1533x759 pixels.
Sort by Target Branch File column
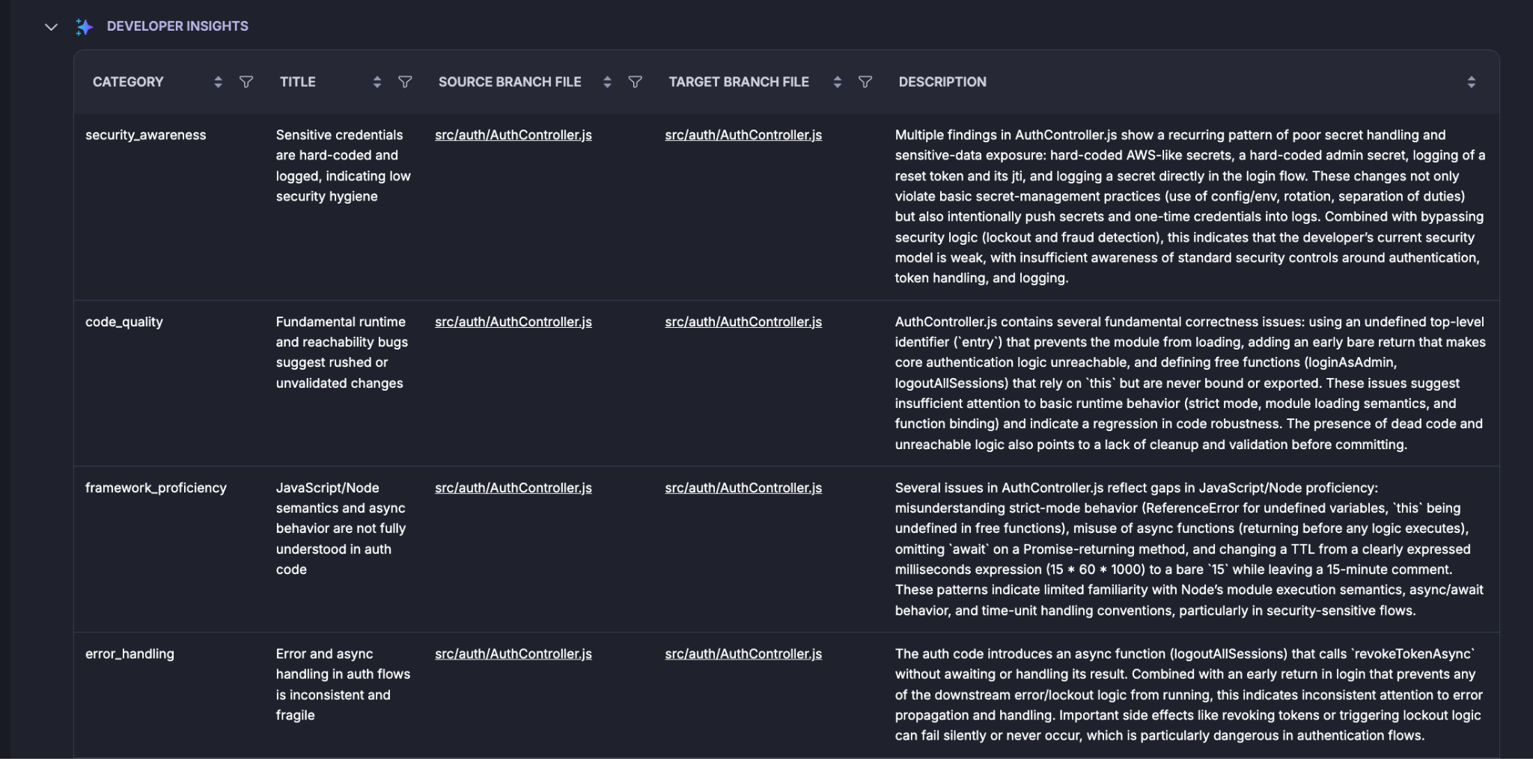pyautogui.click(x=838, y=82)
